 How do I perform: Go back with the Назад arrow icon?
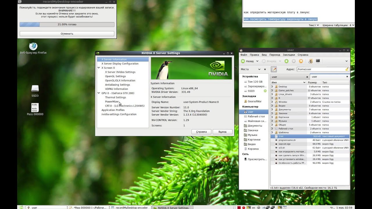pyautogui.click(x=243, y=61)
